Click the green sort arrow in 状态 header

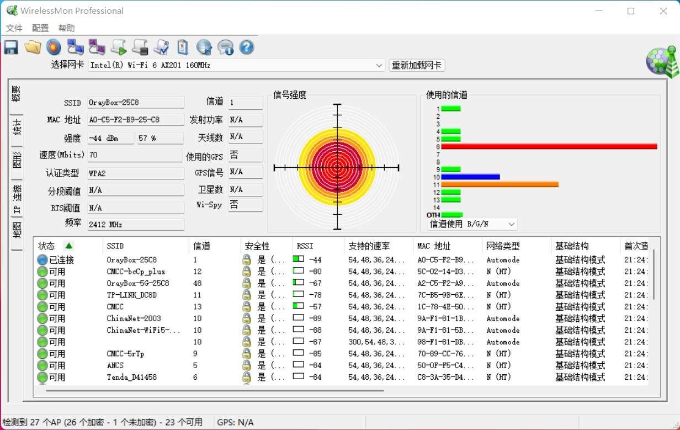(68, 246)
